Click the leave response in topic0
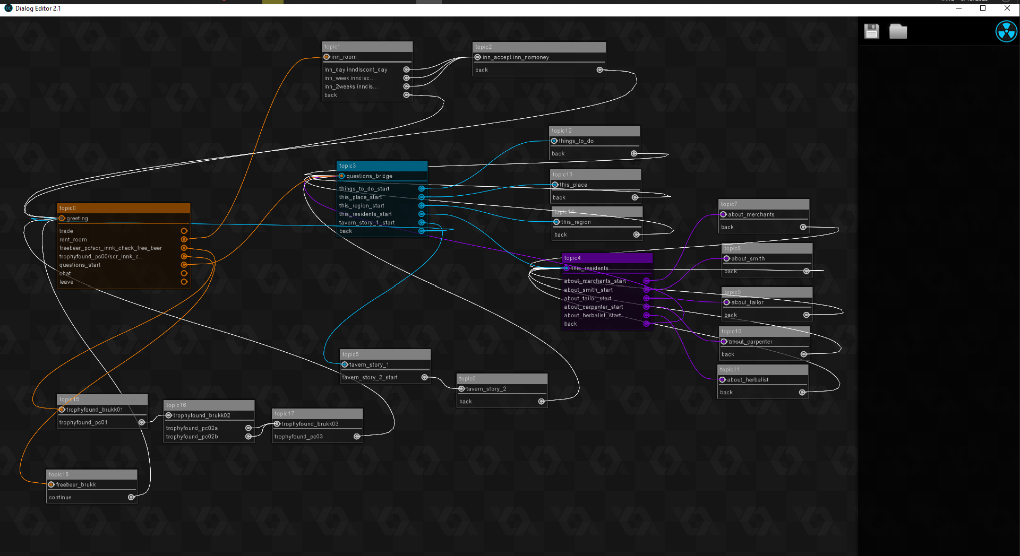 point(66,282)
